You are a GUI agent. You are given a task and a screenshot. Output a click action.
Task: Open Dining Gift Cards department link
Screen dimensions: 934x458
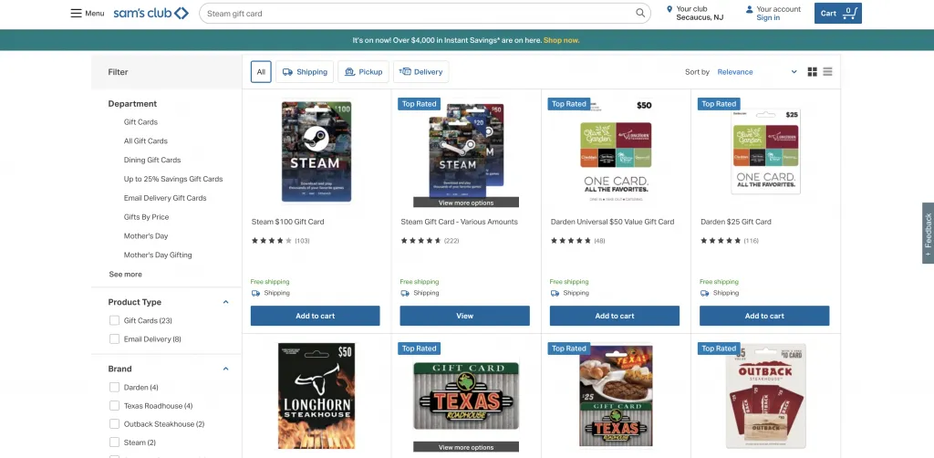tap(152, 161)
